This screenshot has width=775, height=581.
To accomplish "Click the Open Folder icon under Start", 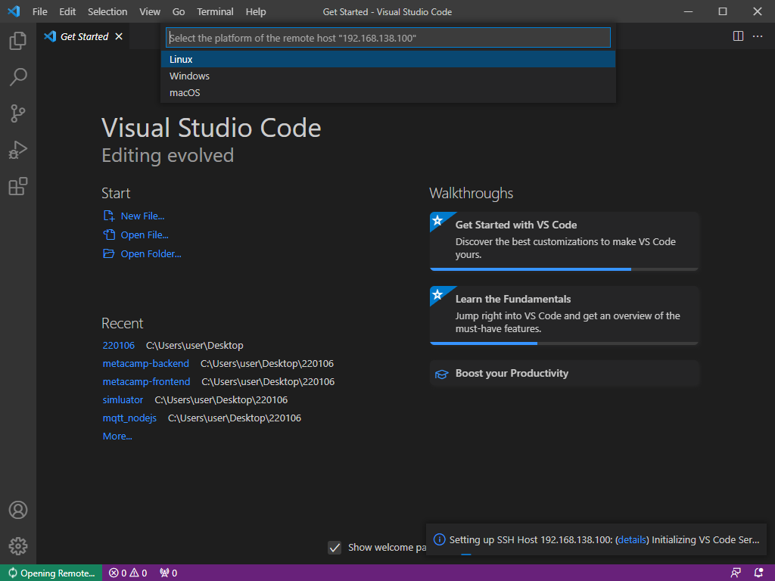I will [109, 253].
